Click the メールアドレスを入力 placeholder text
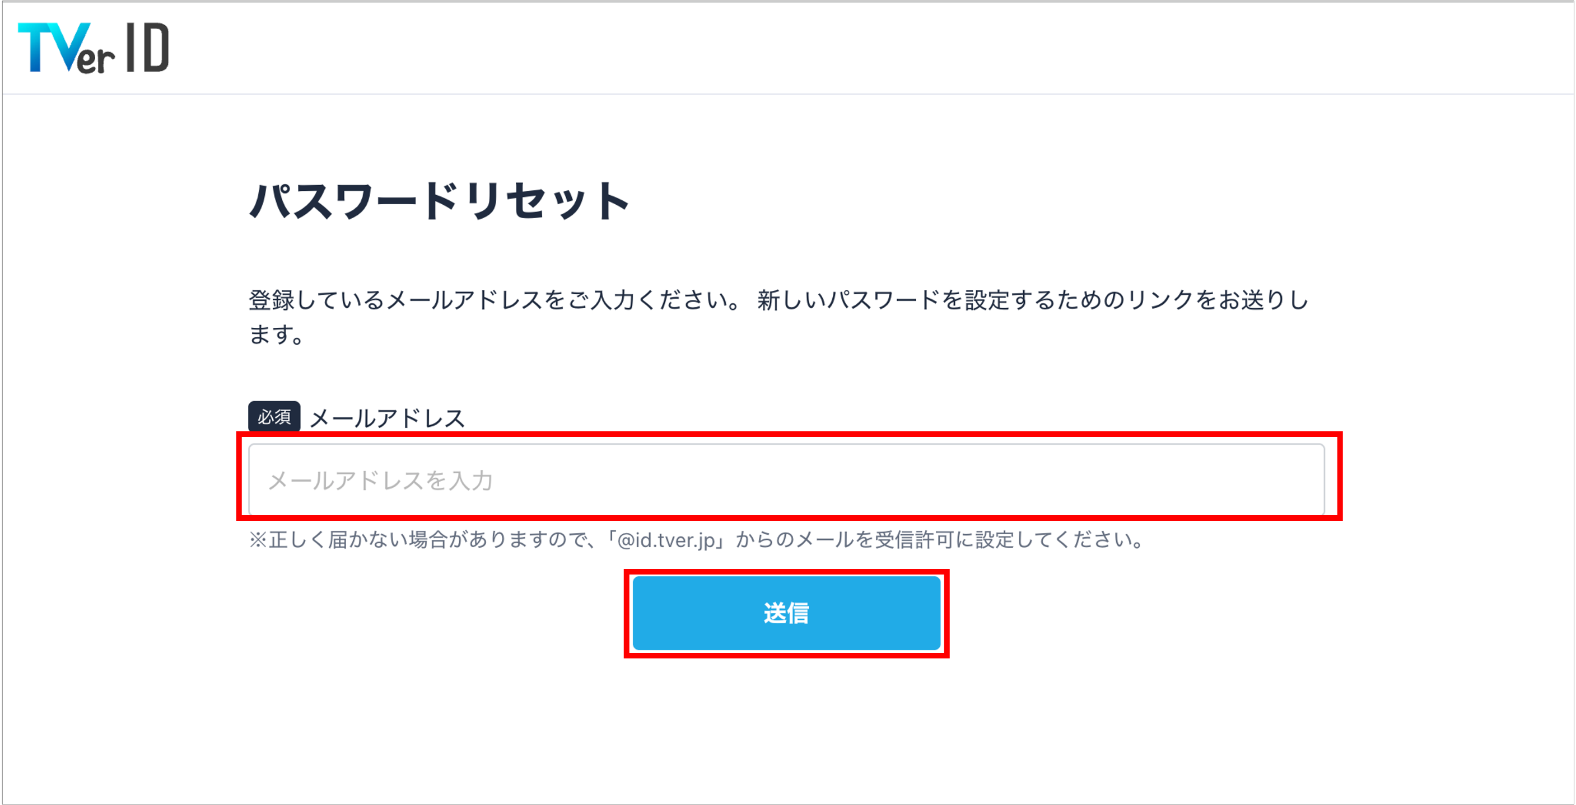Image resolution: width=1576 pixels, height=805 pixels. [380, 481]
